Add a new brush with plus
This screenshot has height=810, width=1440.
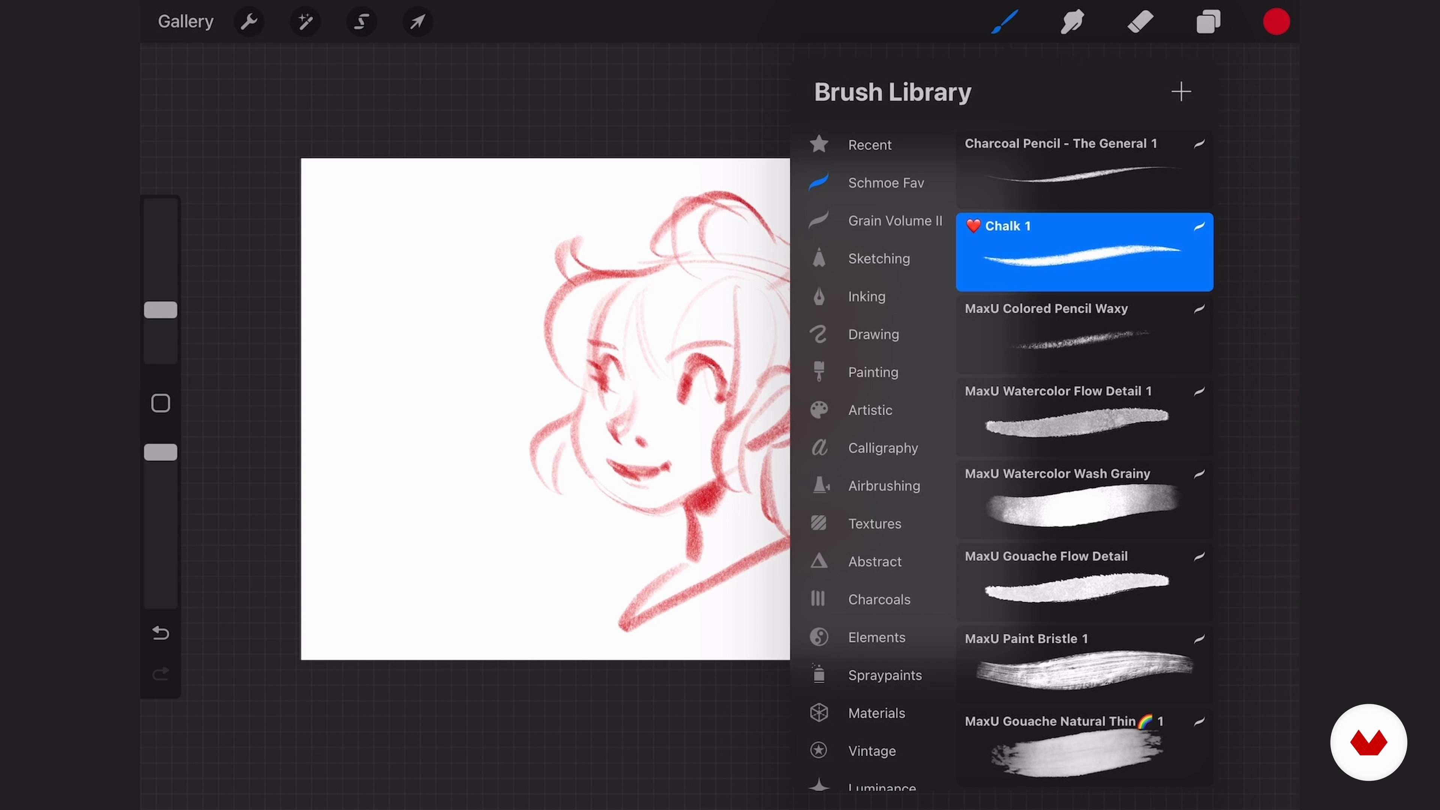(1181, 91)
